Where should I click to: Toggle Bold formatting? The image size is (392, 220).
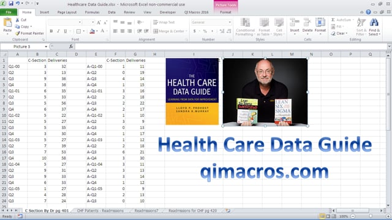point(51,31)
